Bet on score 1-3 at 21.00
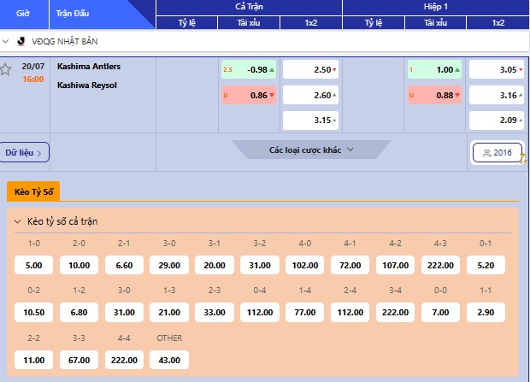 point(169,313)
